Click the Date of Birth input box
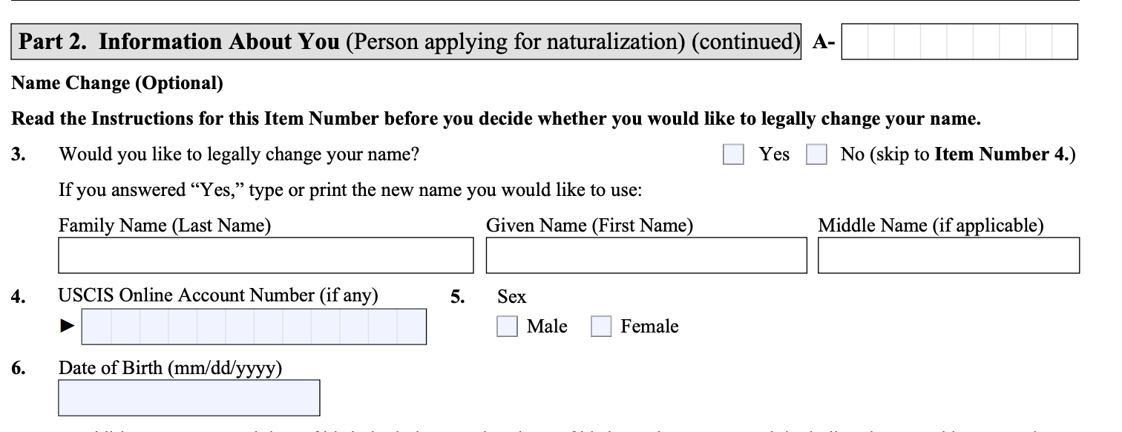 pos(189,398)
